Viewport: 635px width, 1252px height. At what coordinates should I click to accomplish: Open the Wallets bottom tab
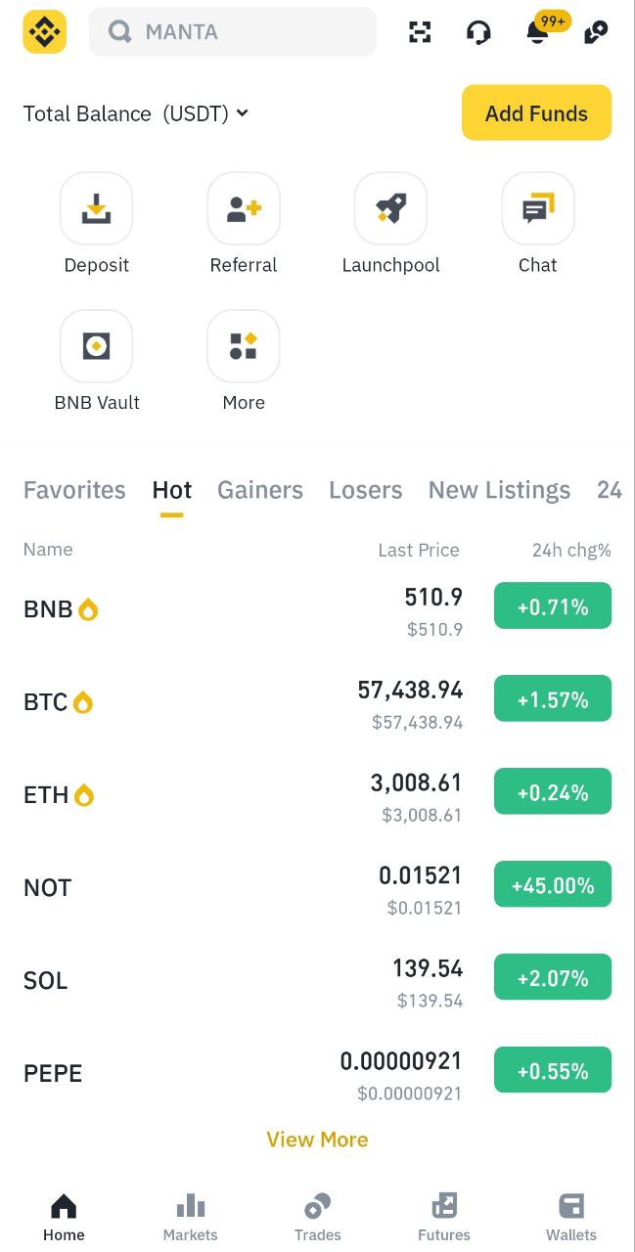pyautogui.click(x=571, y=1218)
